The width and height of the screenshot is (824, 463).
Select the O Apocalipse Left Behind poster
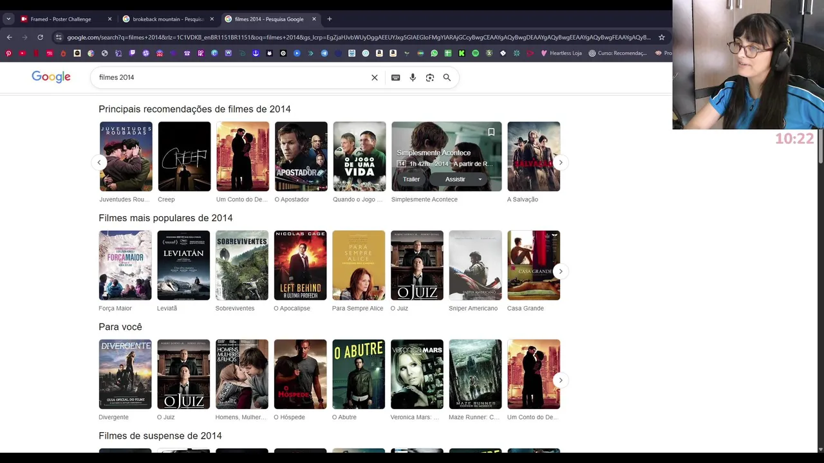[x=300, y=265]
